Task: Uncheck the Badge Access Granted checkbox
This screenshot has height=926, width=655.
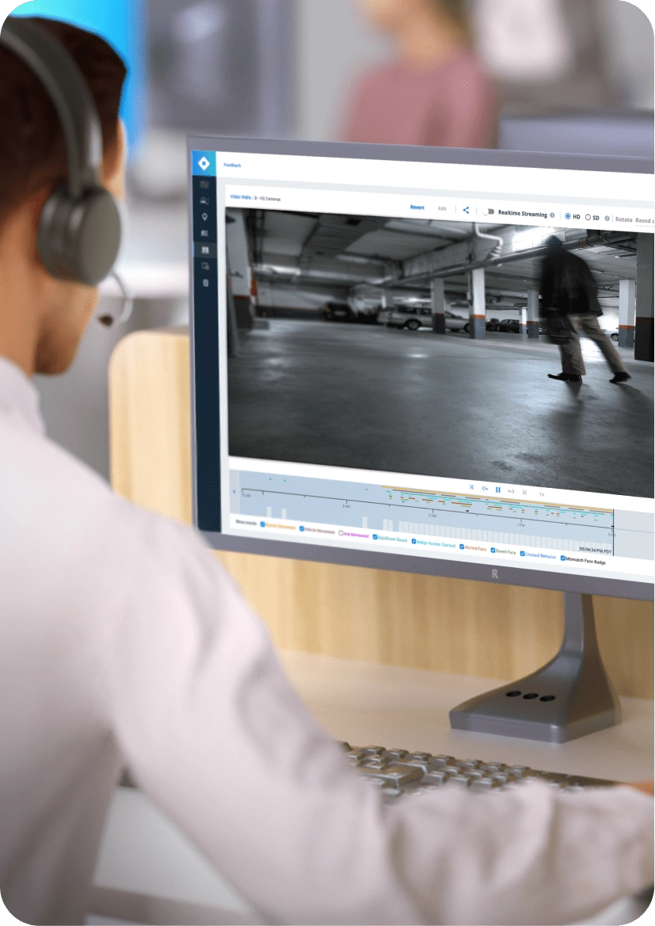Action: [413, 541]
